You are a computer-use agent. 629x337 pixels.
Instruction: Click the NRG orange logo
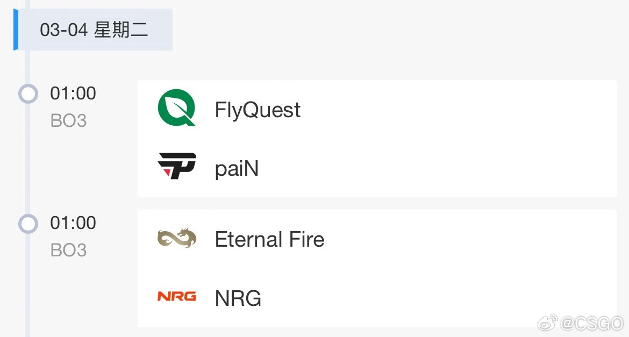pos(177,296)
